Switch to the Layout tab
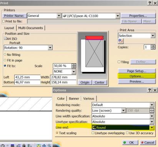 tap(9, 28)
